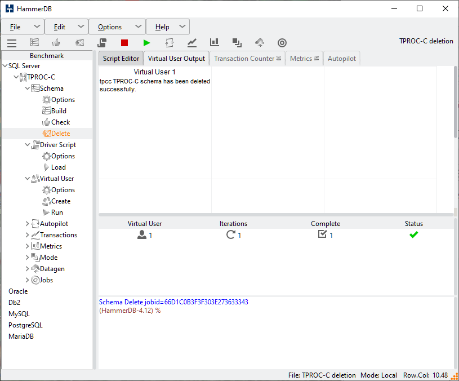Click the Benchmark panel header
The width and height of the screenshot is (459, 381).
tap(47, 55)
